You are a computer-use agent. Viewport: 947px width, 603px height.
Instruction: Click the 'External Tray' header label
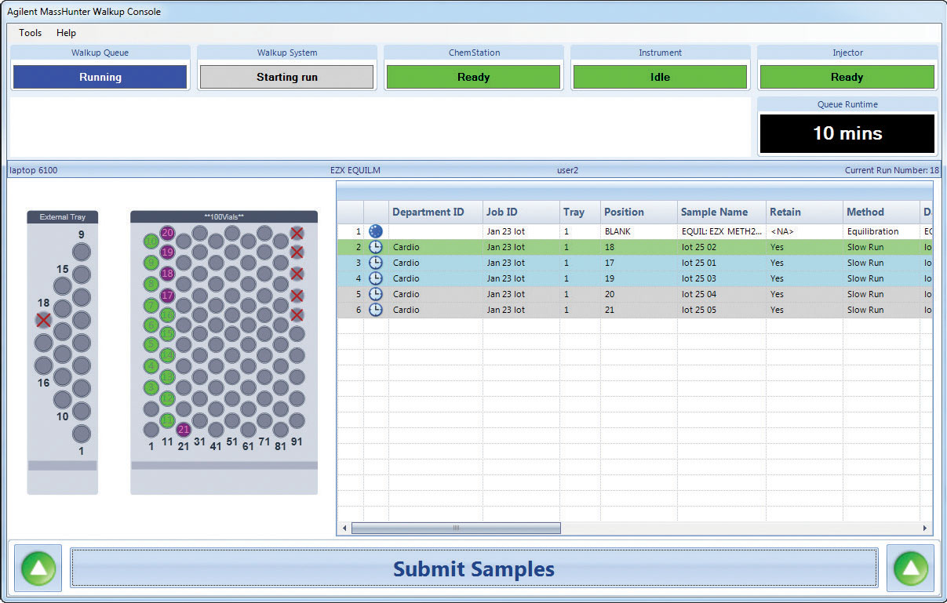63,217
